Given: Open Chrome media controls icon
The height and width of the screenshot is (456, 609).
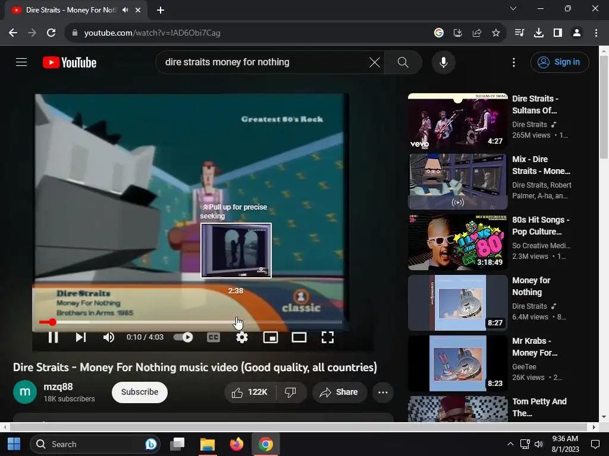Looking at the screenshot, I should click(x=520, y=33).
